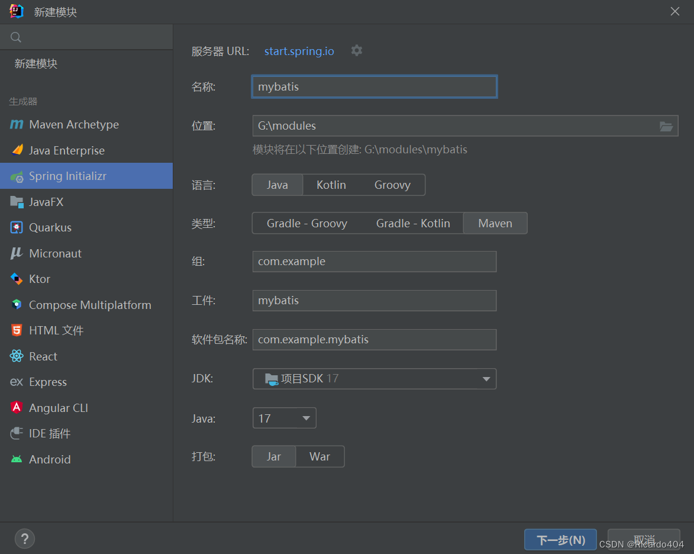This screenshot has height=554, width=694.
Task: Select Kotlin as the language
Action: tap(331, 185)
